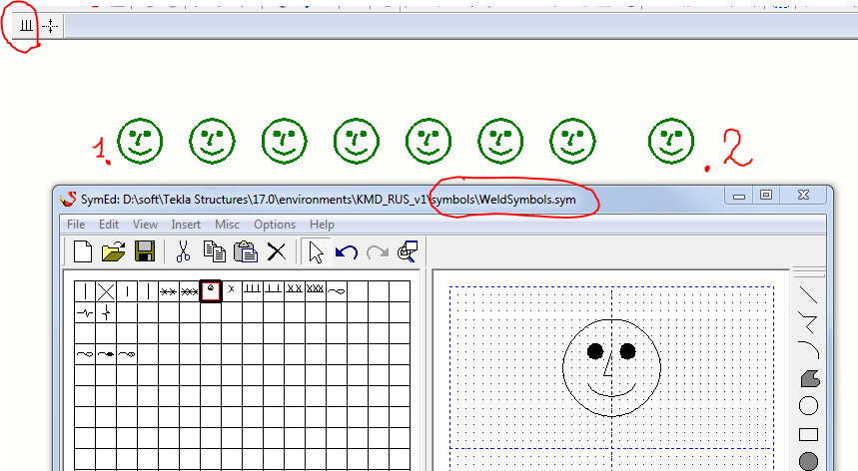Open the Insert menu
Viewport: 858px width, 471px height.
pos(186,225)
